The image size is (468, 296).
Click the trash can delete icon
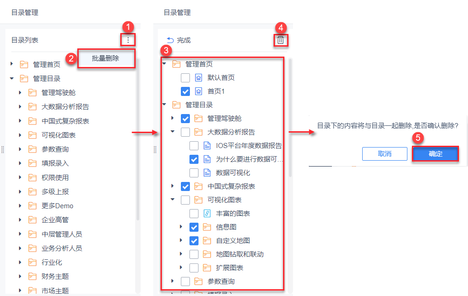point(280,40)
